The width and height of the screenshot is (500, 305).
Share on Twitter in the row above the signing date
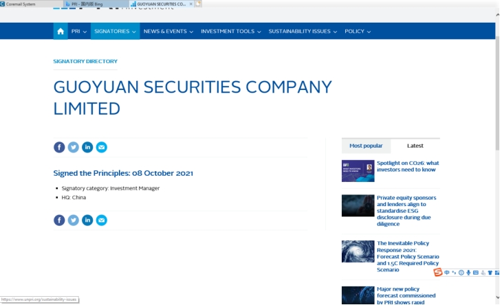pyautogui.click(x=74, y=147)
